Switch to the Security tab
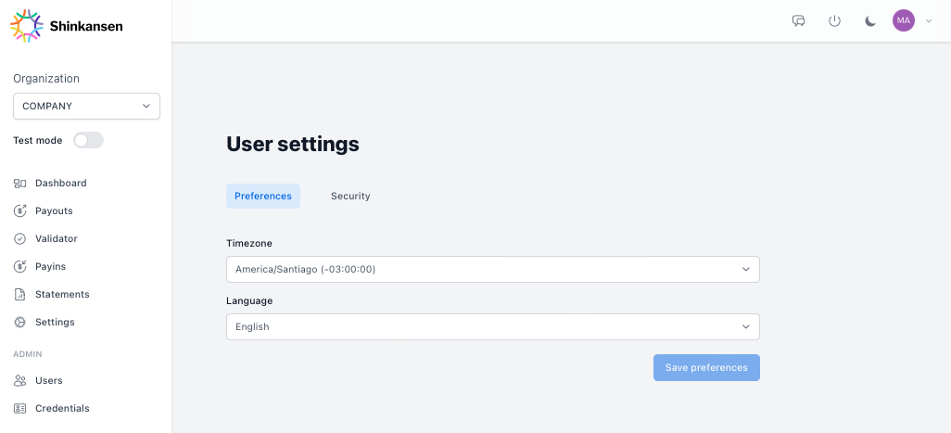951x433 pixels. coord(350,196)
